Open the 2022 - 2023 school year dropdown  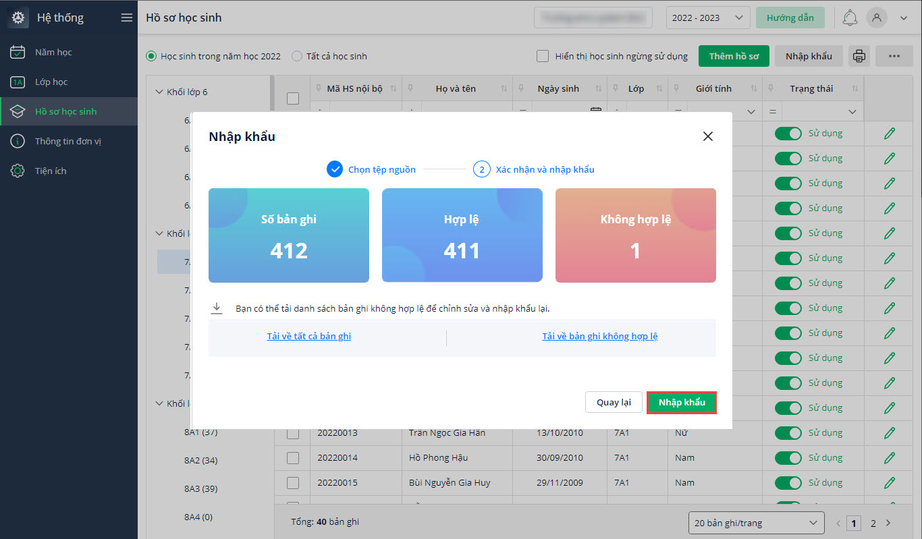click(x=707, y=18)
